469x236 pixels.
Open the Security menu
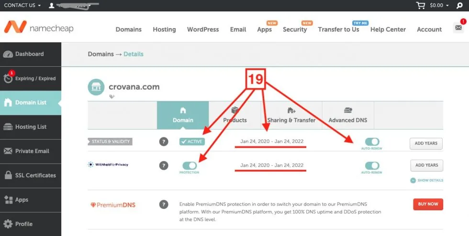(295, 30)
